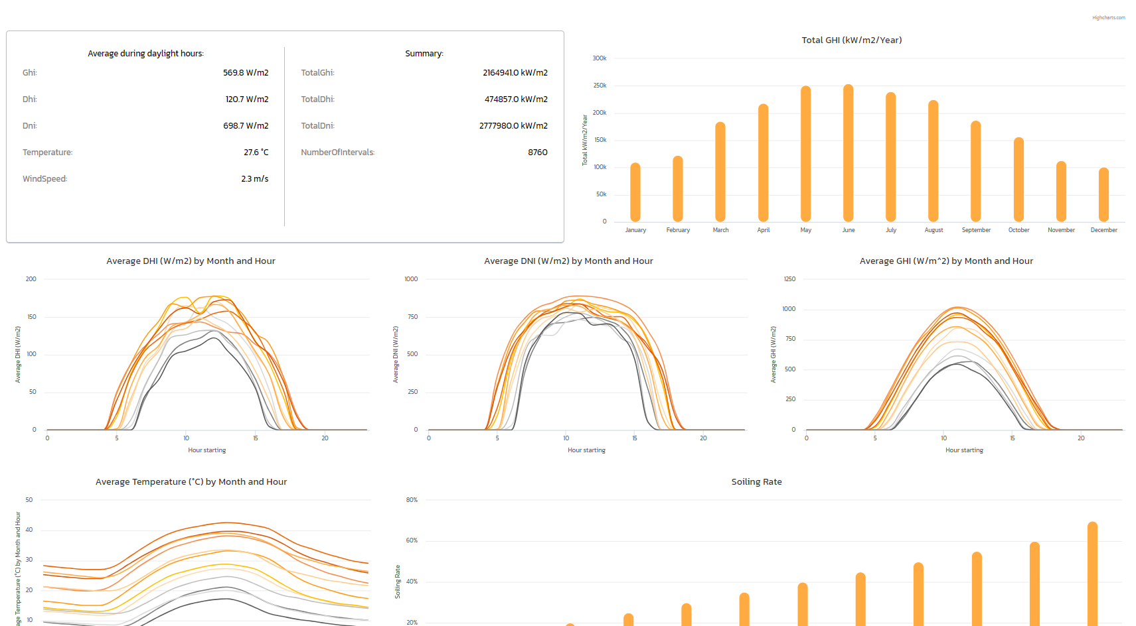Viewport: 1136px width, 626px height.
Task: Select the TotalDni value '2777980.0 kW/m2'
Action: (x=513, y=126)
